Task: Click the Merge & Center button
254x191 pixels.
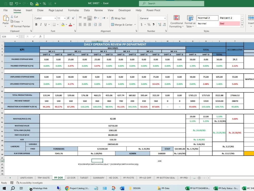Action: [122, 25]
